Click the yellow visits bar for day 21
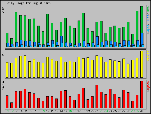Image resolution: width=151 pixels, height=114 pixels. pyautogui.click(x=97, y=67)
